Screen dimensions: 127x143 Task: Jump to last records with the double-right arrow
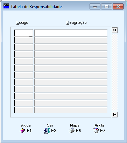[x=115, y=115]
